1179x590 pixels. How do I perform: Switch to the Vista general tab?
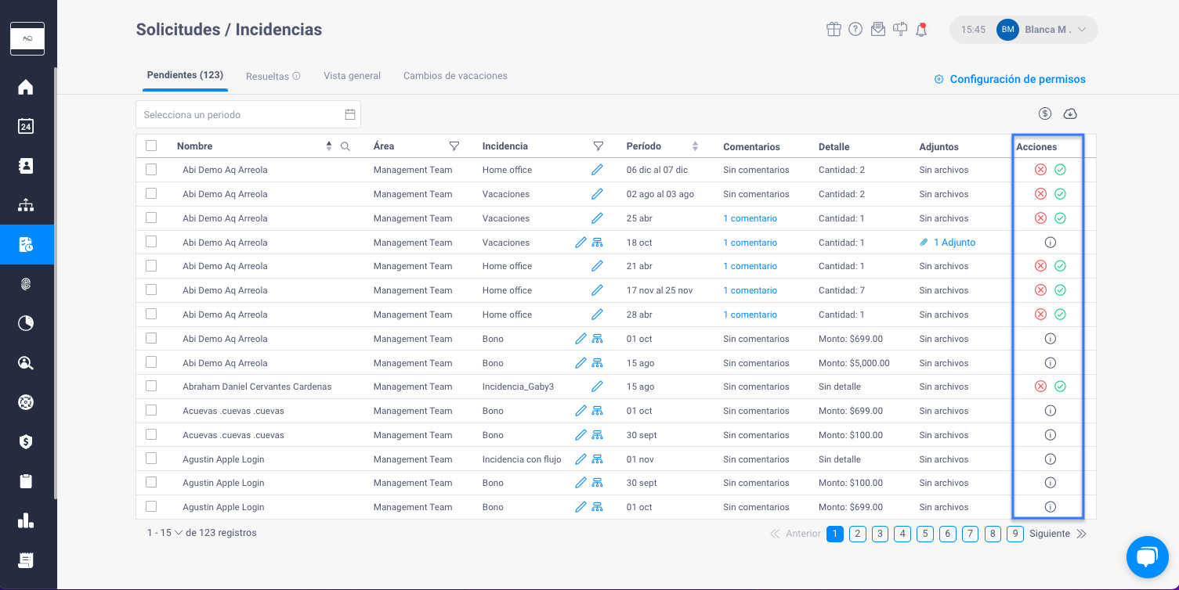click(352, 76)
